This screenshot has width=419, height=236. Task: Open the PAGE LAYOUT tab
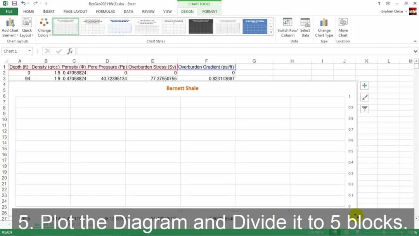coord(75,12)
